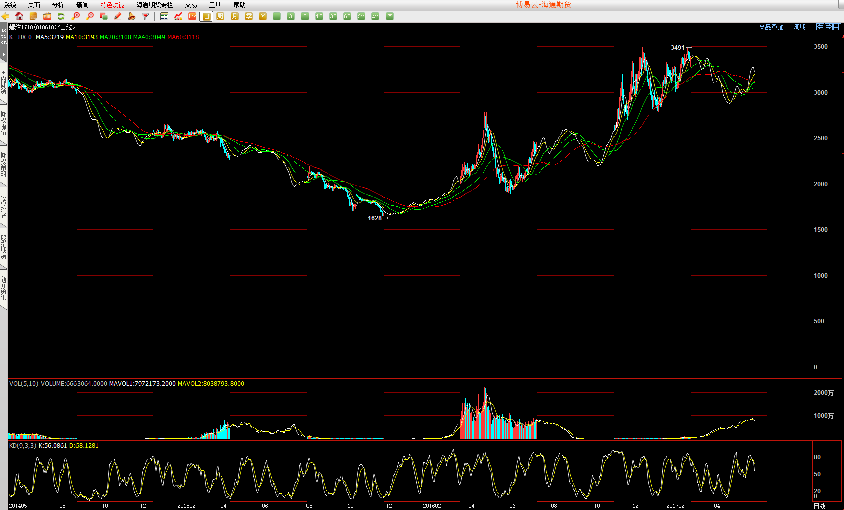Click the red pencil drawing tool
844x510 pixels.
tap(118, 16)
